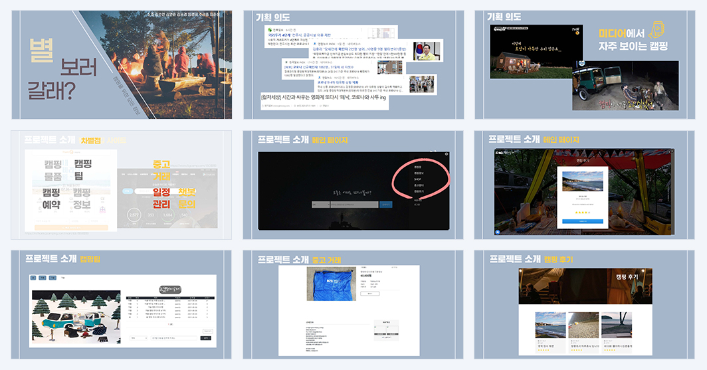
Task: Click the blue search button on main page
Action: [386, 205]
